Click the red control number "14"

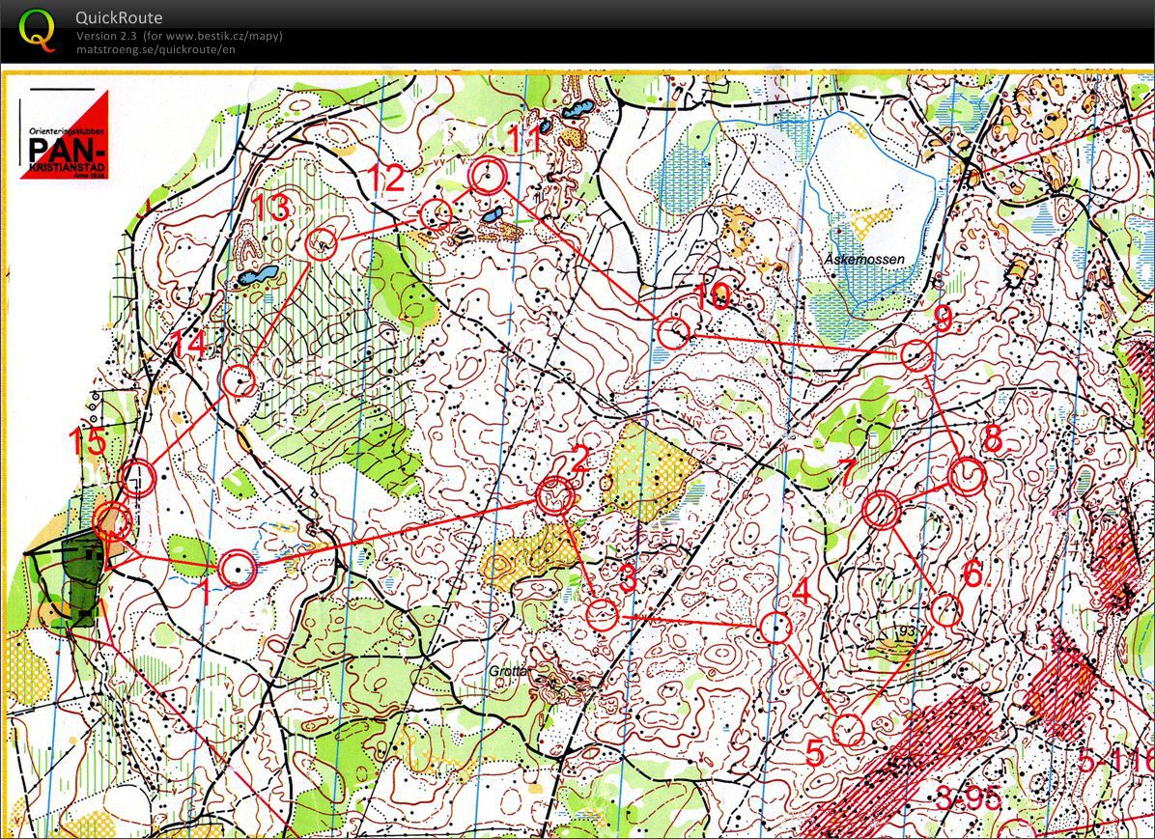pos(189,344)
